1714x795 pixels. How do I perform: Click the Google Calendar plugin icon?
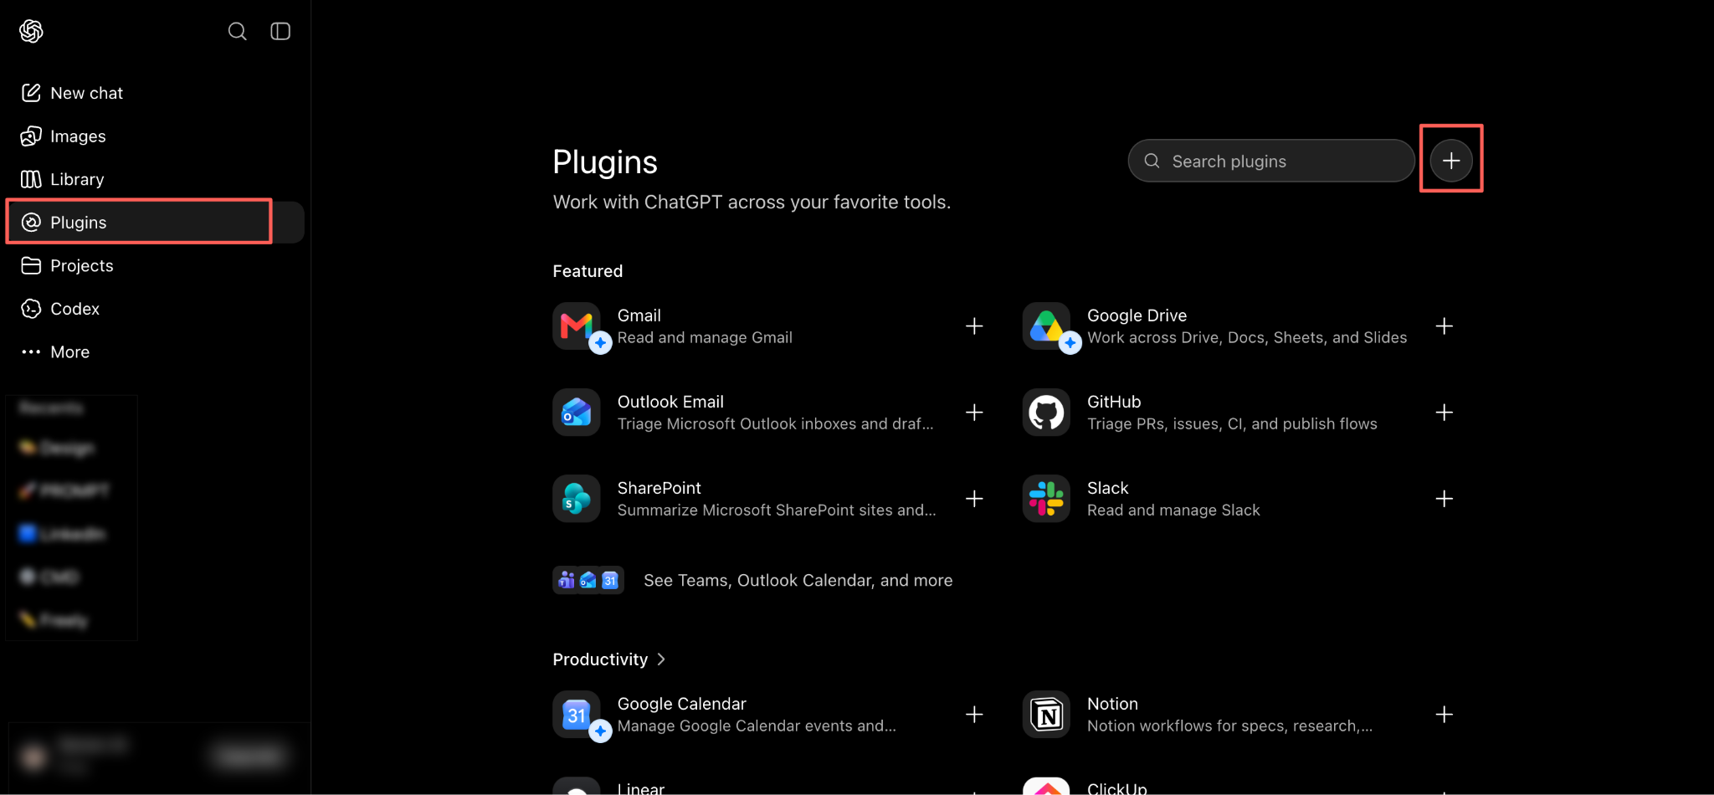[x=577, y=715]
